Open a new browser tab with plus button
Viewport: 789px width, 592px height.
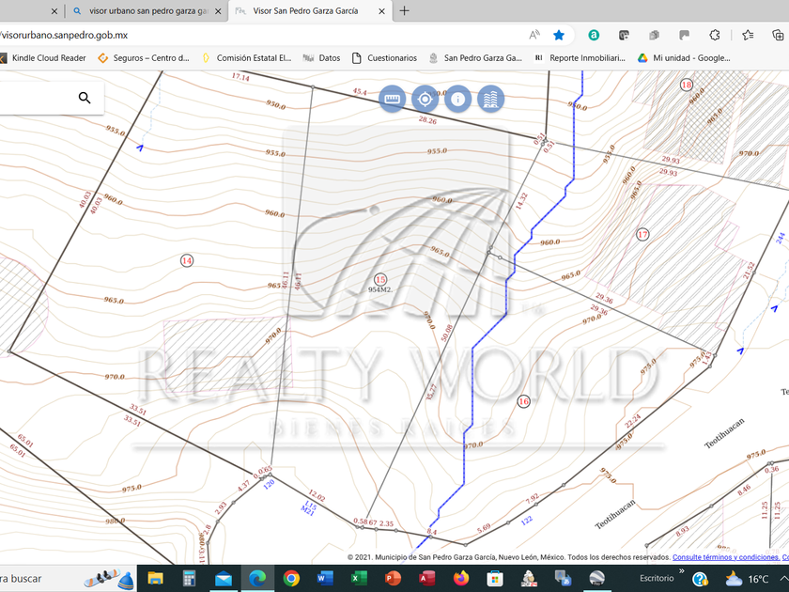coord(404,10)
